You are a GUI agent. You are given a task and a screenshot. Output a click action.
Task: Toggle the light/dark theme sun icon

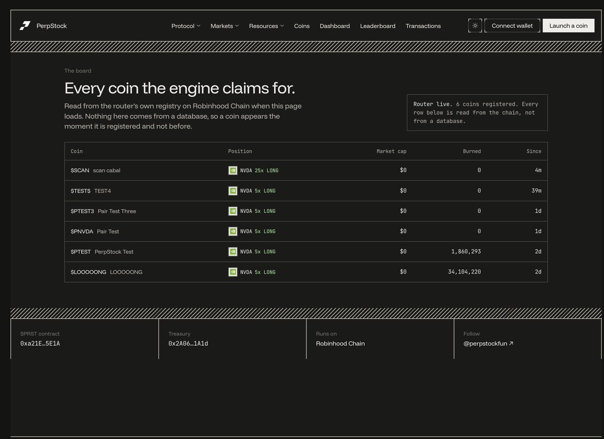[x=475, y=26]
